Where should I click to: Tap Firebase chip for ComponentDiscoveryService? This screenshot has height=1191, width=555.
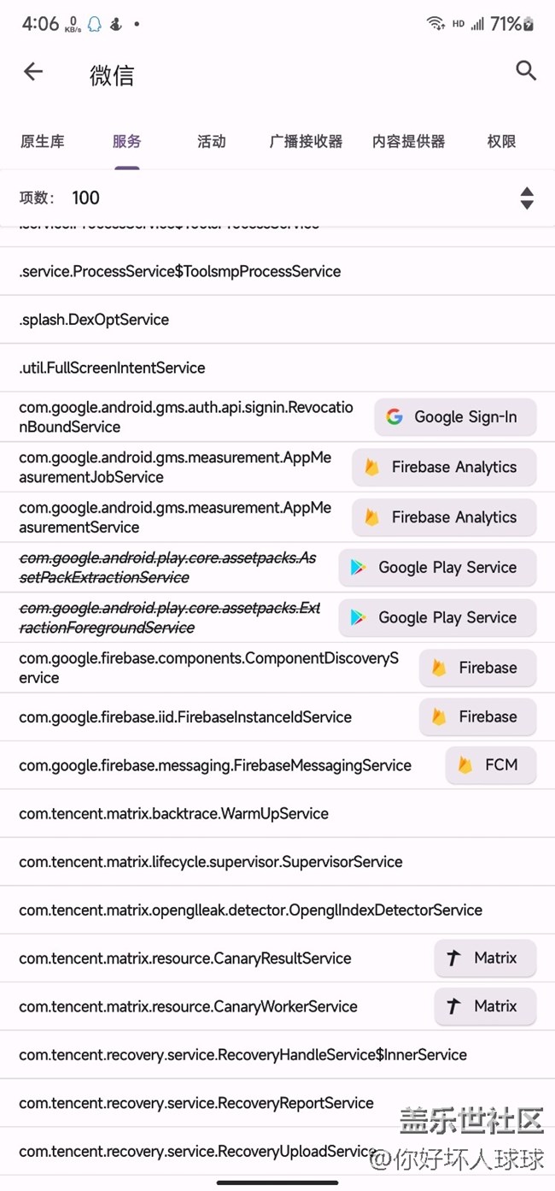[477, 668]
